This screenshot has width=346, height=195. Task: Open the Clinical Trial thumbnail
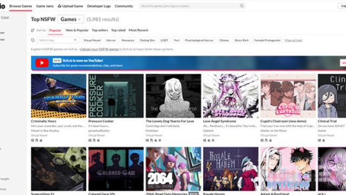point(332,96)
